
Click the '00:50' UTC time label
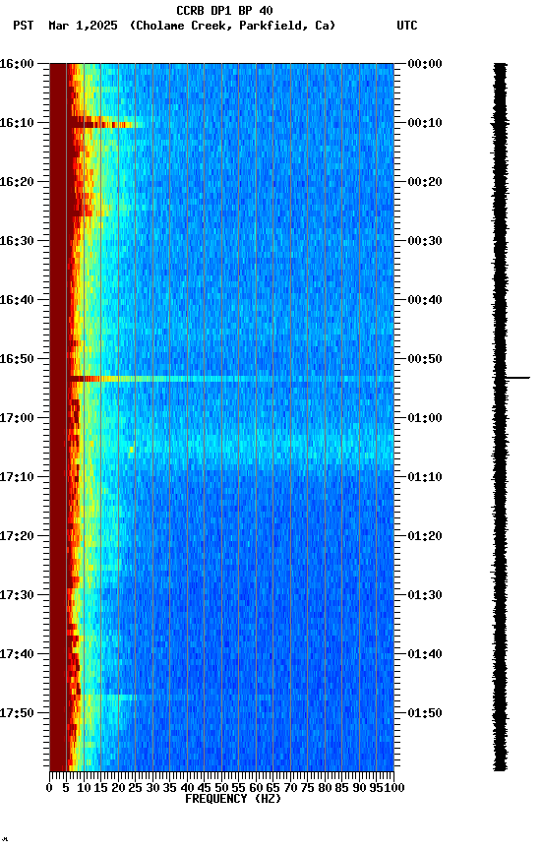tap(425, 359)
